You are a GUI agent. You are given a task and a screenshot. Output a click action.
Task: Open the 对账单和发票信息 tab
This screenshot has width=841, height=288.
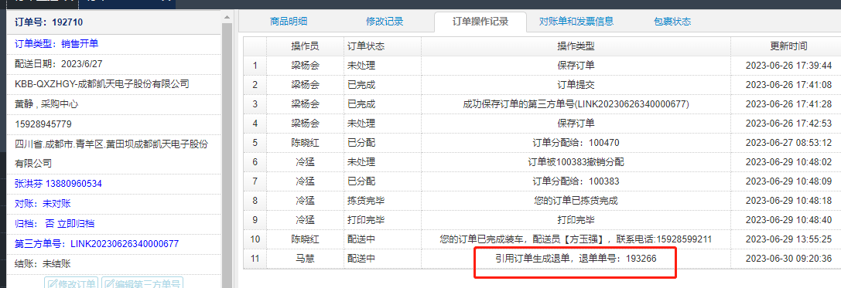(x=576, y=22)
